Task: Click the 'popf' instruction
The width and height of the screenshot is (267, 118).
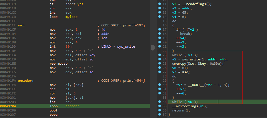Action: click(x=54, y=111)
